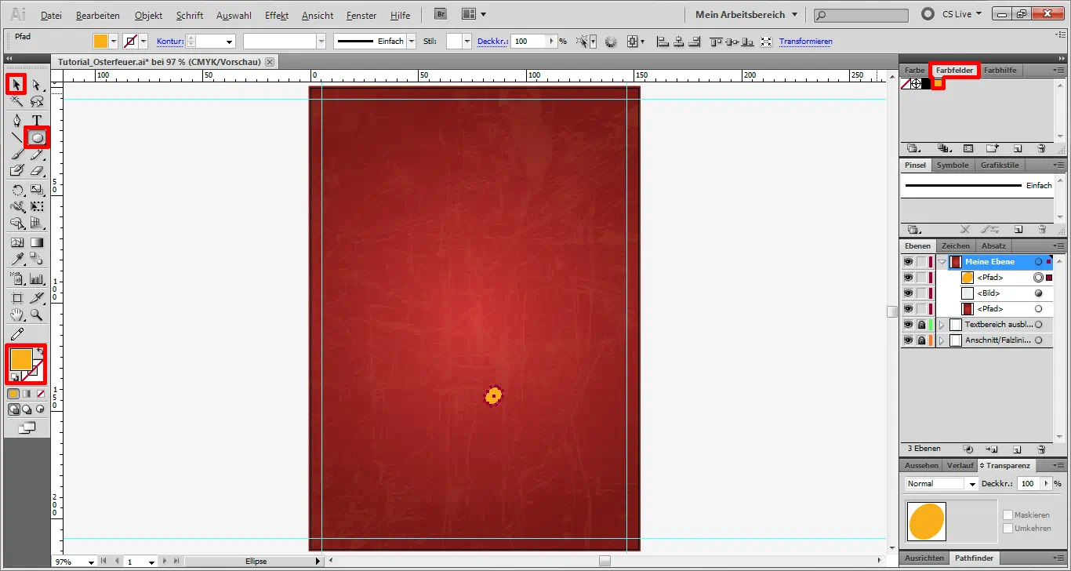Viewport: 1071px width, 571px height.
Task: Select the Verlauf (Gradient) tool
Action: 36,242
